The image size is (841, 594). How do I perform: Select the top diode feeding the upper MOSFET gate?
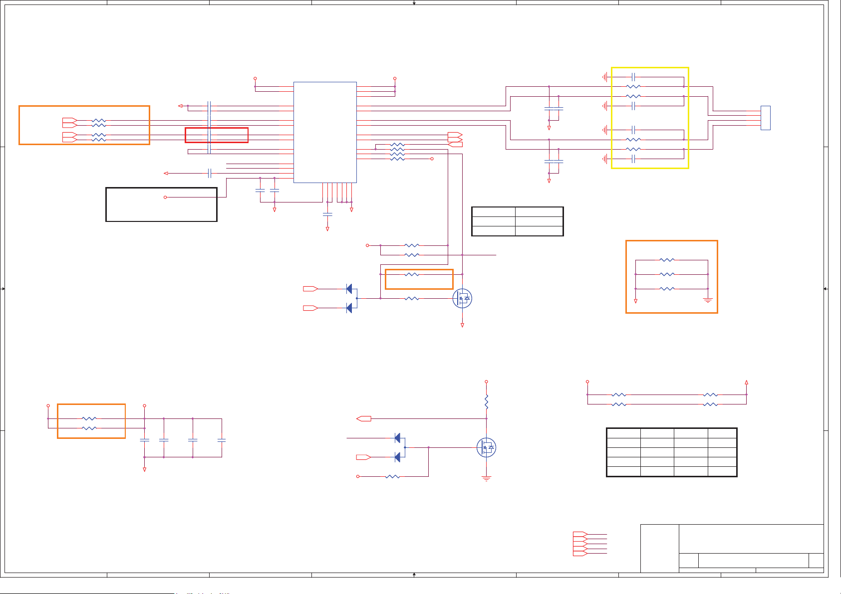pyautogui.click(x=349, y=289)
